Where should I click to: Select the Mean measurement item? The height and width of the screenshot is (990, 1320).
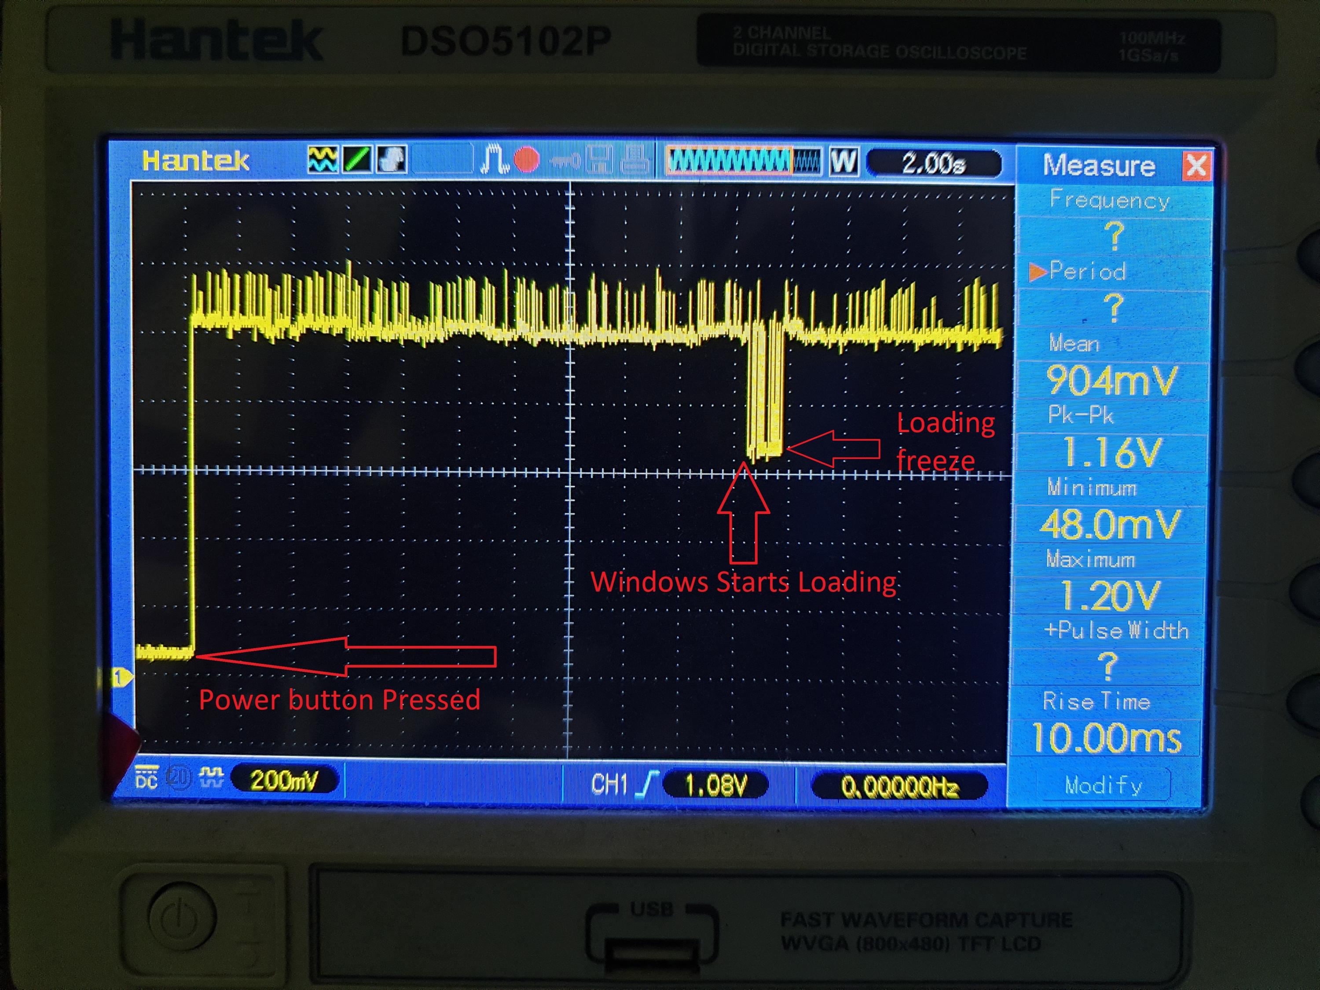(1074, 344)
